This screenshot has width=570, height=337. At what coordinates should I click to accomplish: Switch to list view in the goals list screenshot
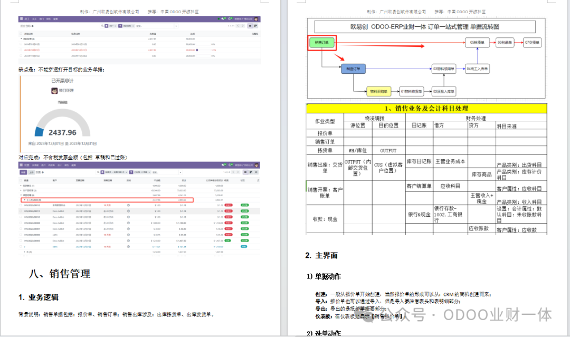(x=250, y=26)
